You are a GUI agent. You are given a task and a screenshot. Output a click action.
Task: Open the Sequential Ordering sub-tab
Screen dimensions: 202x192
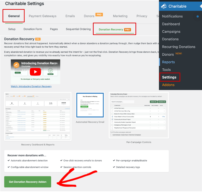[x=78, y=29]
